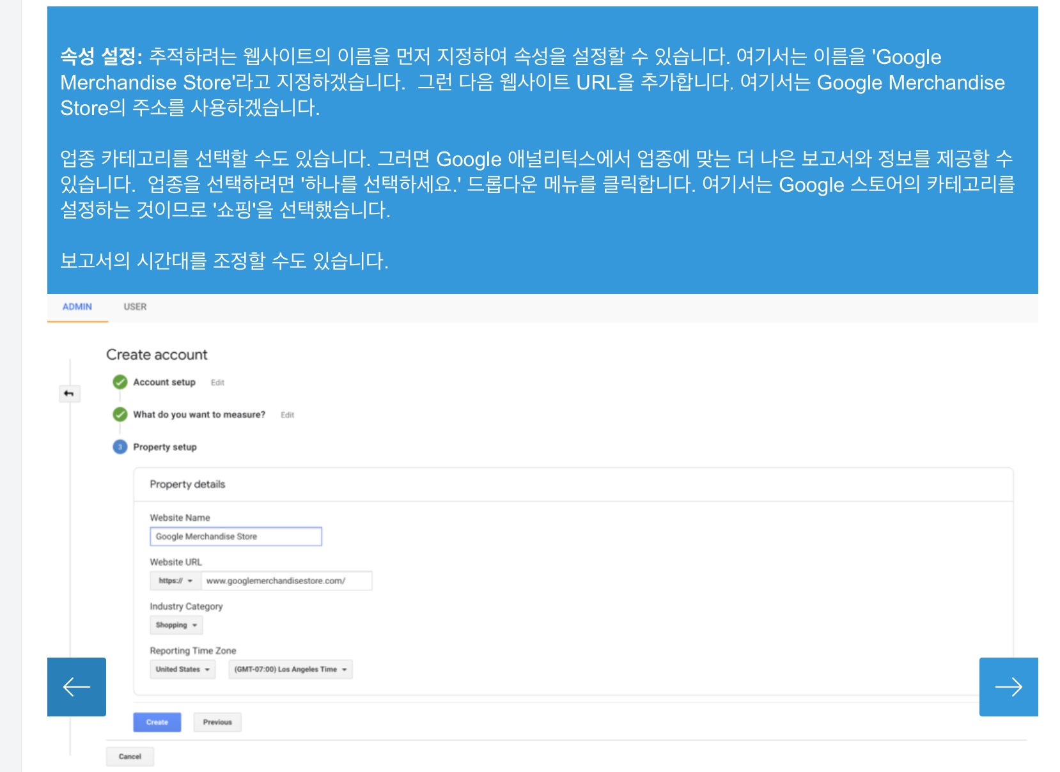This screenshot has width=1060, height=772.
Task: Go to the previous slide with left arrow
Action: pyautogui.click(x=77, y=687)
